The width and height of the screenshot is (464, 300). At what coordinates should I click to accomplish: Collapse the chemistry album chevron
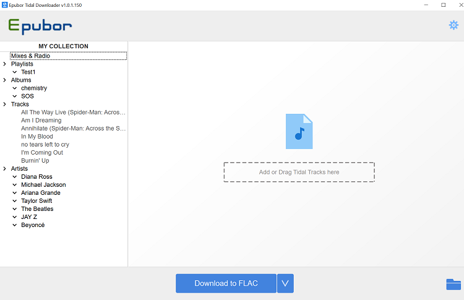(x=14, y=88)
